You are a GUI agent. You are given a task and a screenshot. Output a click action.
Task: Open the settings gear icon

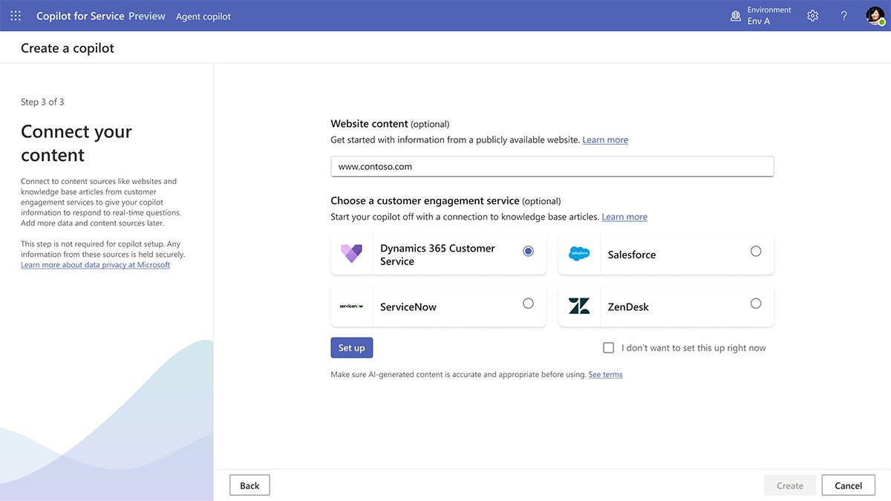(812, 16)
